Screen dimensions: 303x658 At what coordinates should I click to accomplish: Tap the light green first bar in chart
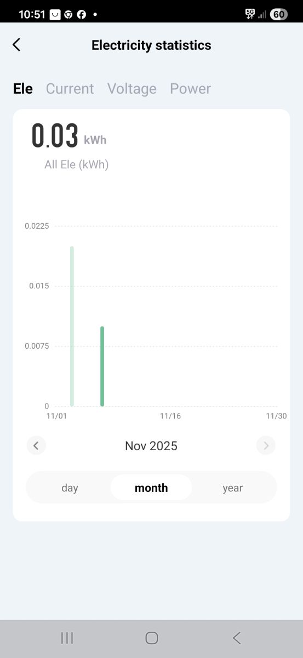[72, 326]
